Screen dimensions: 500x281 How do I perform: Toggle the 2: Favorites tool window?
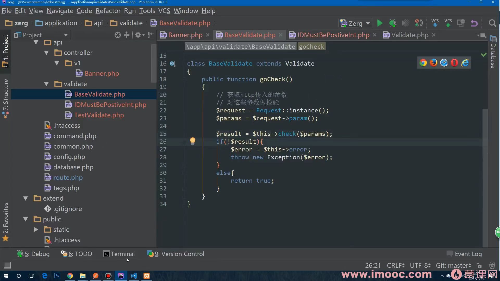pyautogui.click(x=5, y=222)
